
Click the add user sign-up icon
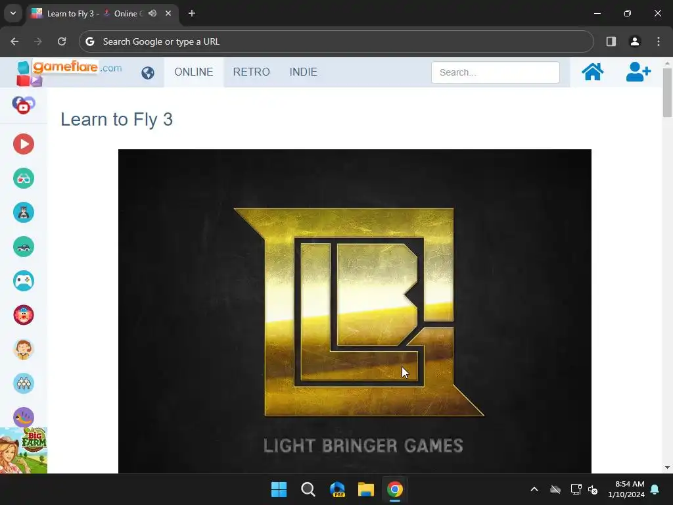(x=638, y=72)
